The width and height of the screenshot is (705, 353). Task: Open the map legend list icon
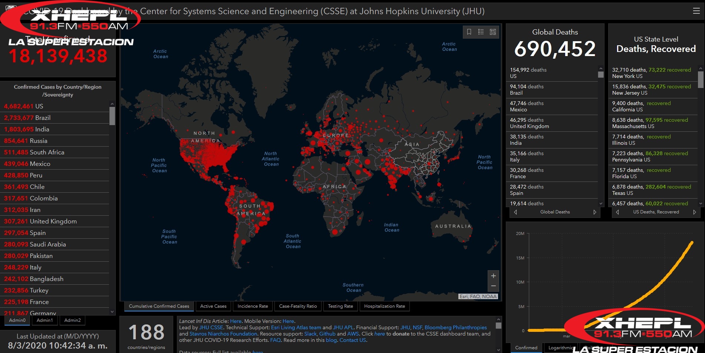pyautogui.click(x=481, y=32)
